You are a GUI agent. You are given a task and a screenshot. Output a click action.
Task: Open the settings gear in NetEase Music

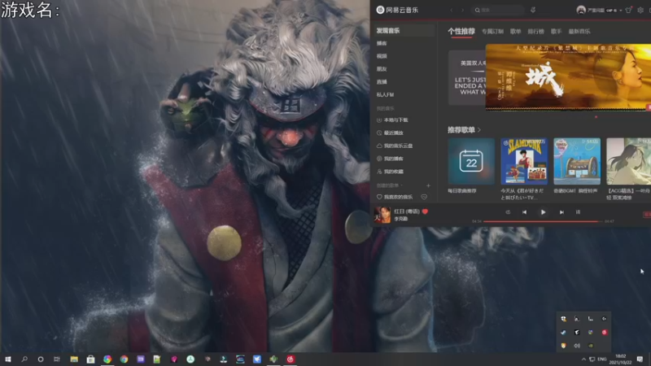[640, 10]
